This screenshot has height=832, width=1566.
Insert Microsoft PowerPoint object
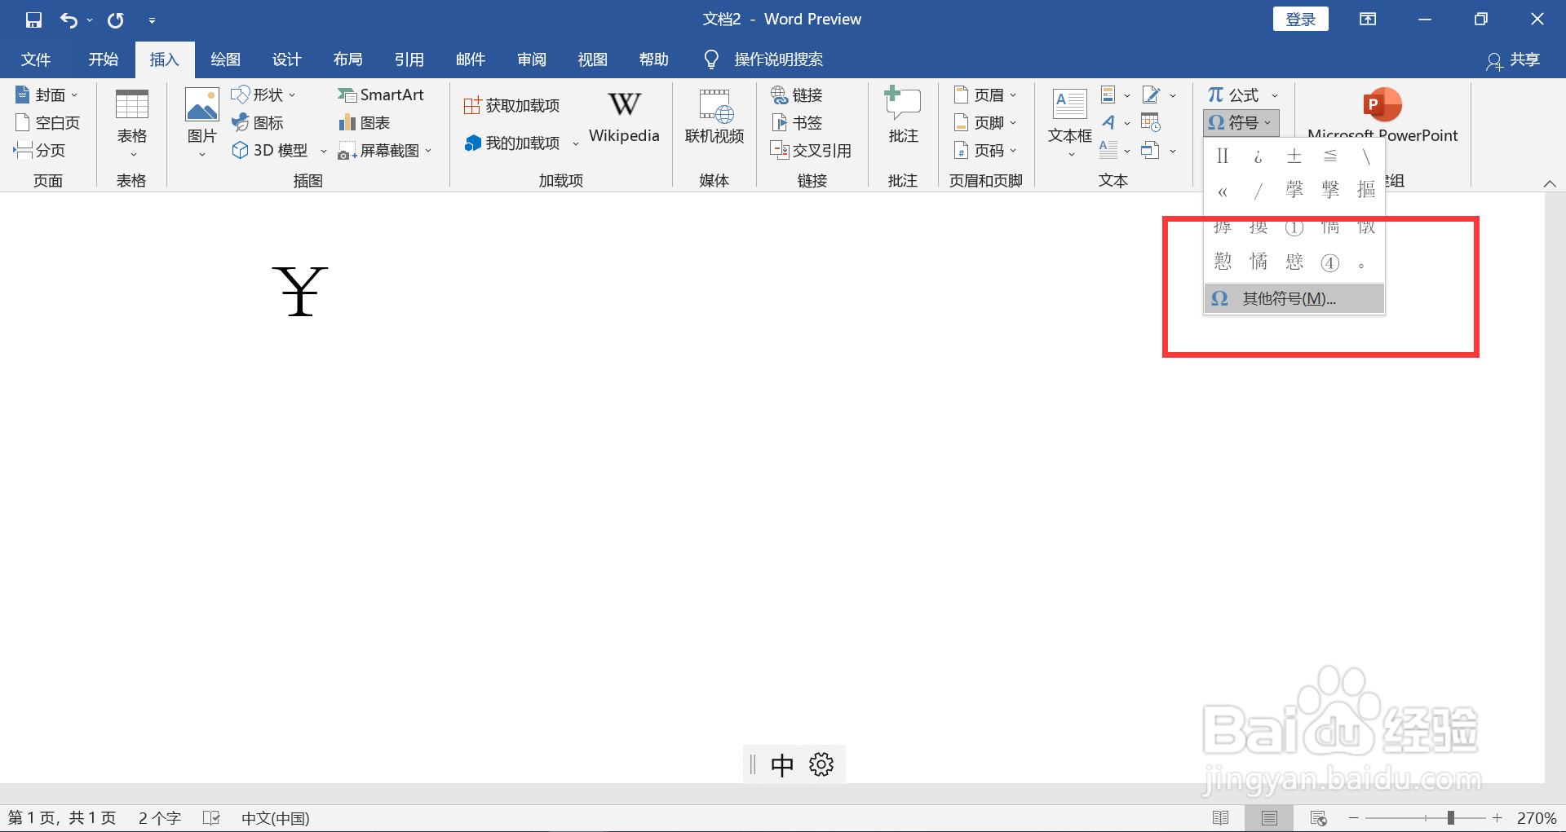1382,114
